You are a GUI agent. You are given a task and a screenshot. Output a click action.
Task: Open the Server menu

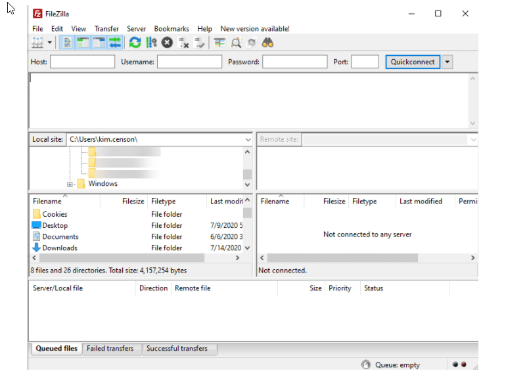pyautogui.click(x=136, y=29)
